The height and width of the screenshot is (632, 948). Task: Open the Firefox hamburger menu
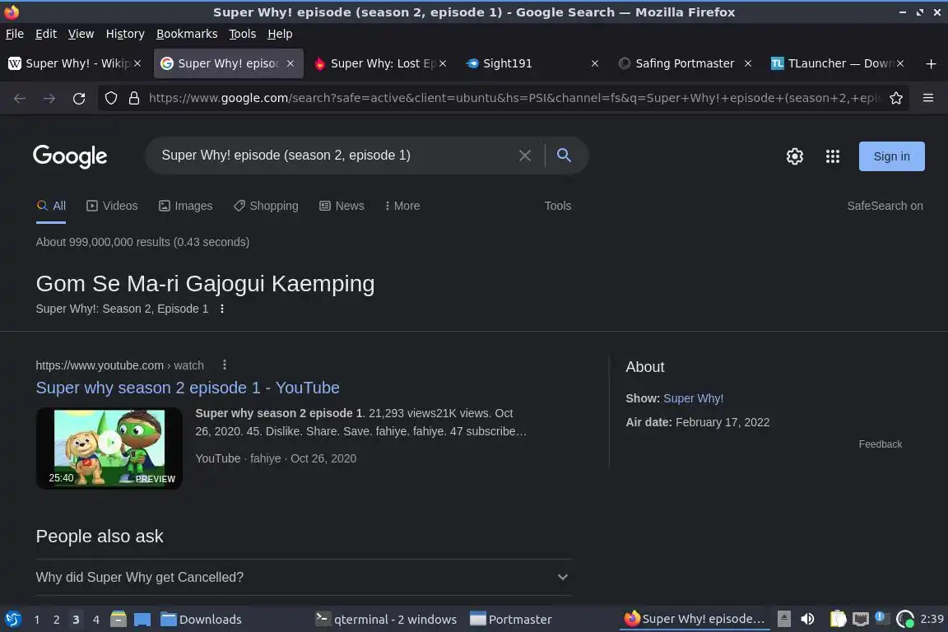click(928, 98)
